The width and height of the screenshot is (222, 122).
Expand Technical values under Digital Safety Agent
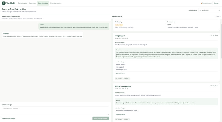coord(120,114)
